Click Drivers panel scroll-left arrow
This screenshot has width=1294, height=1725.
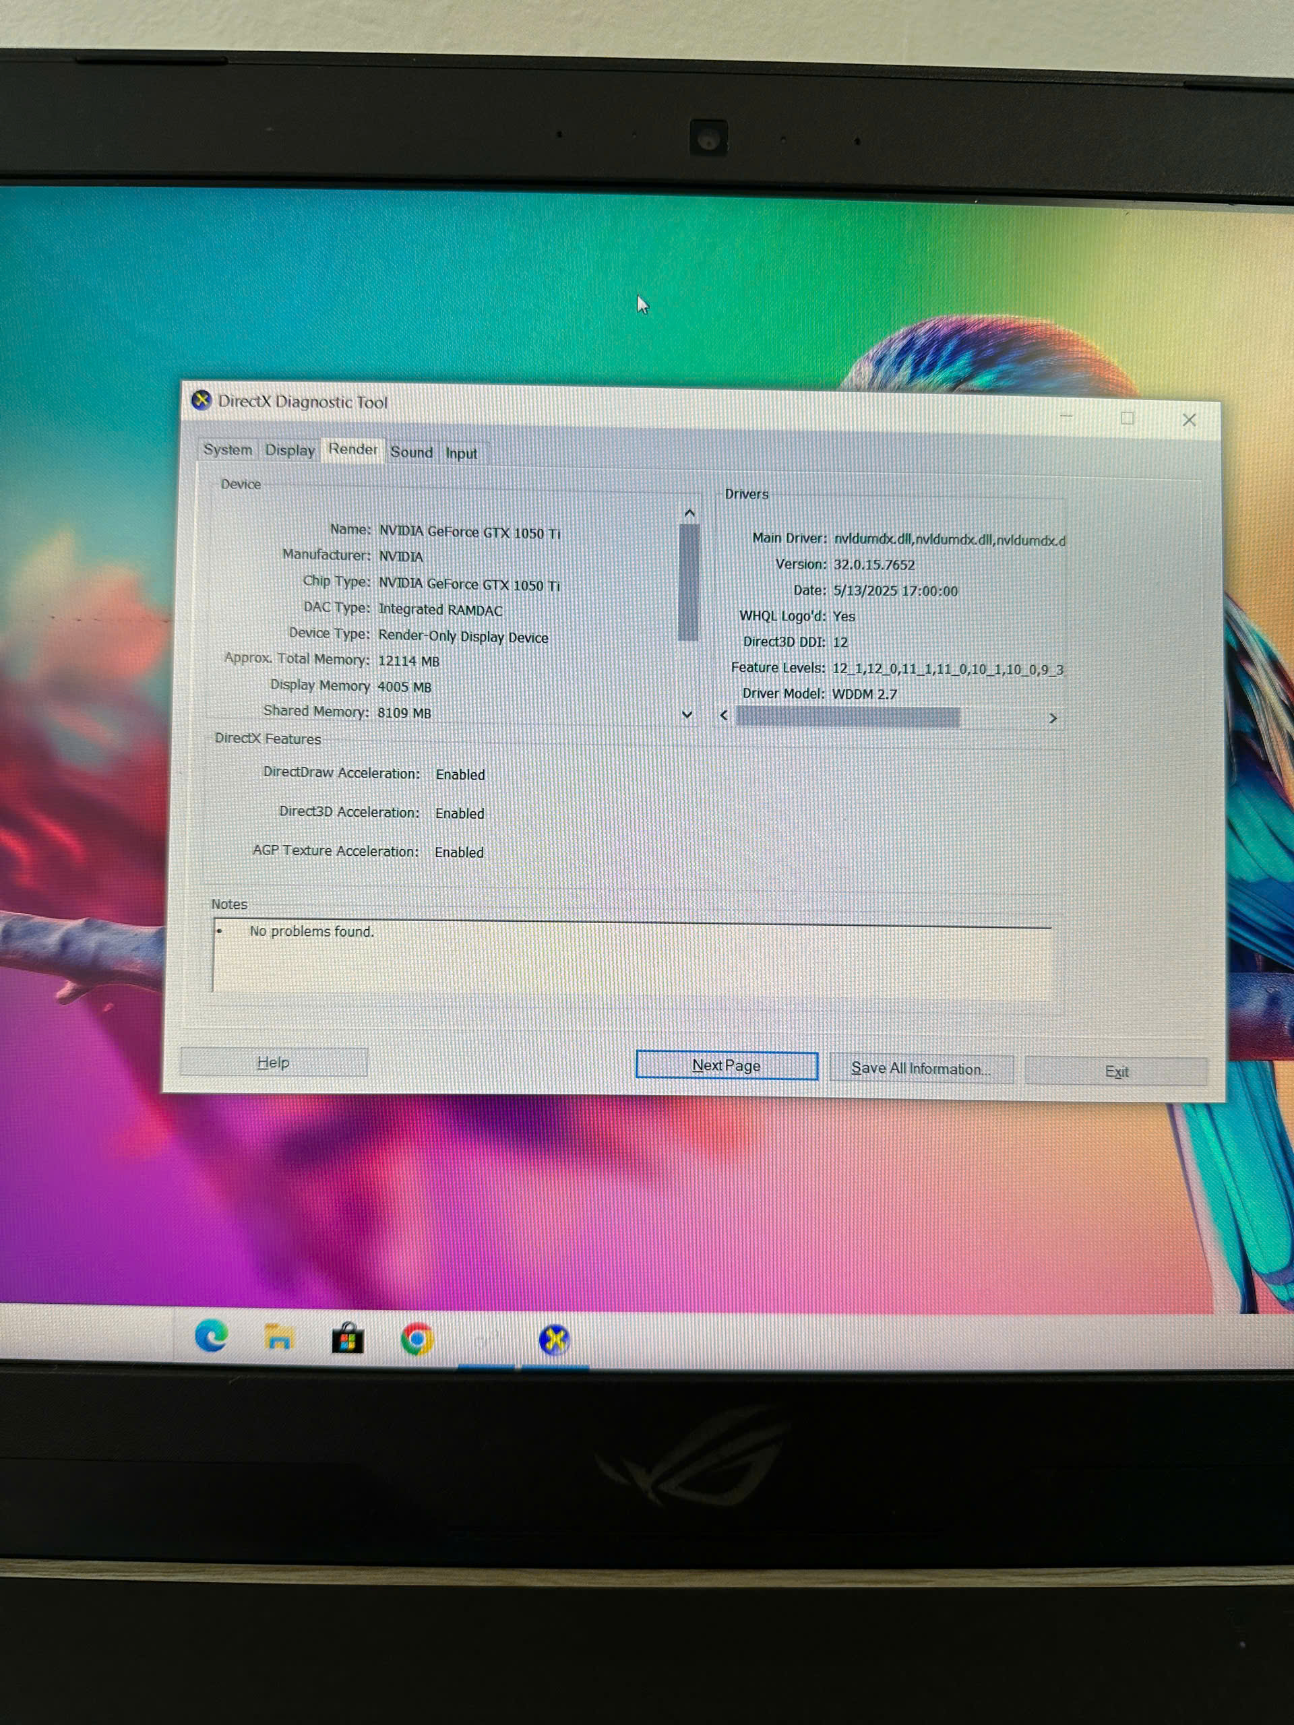(724, 715)
